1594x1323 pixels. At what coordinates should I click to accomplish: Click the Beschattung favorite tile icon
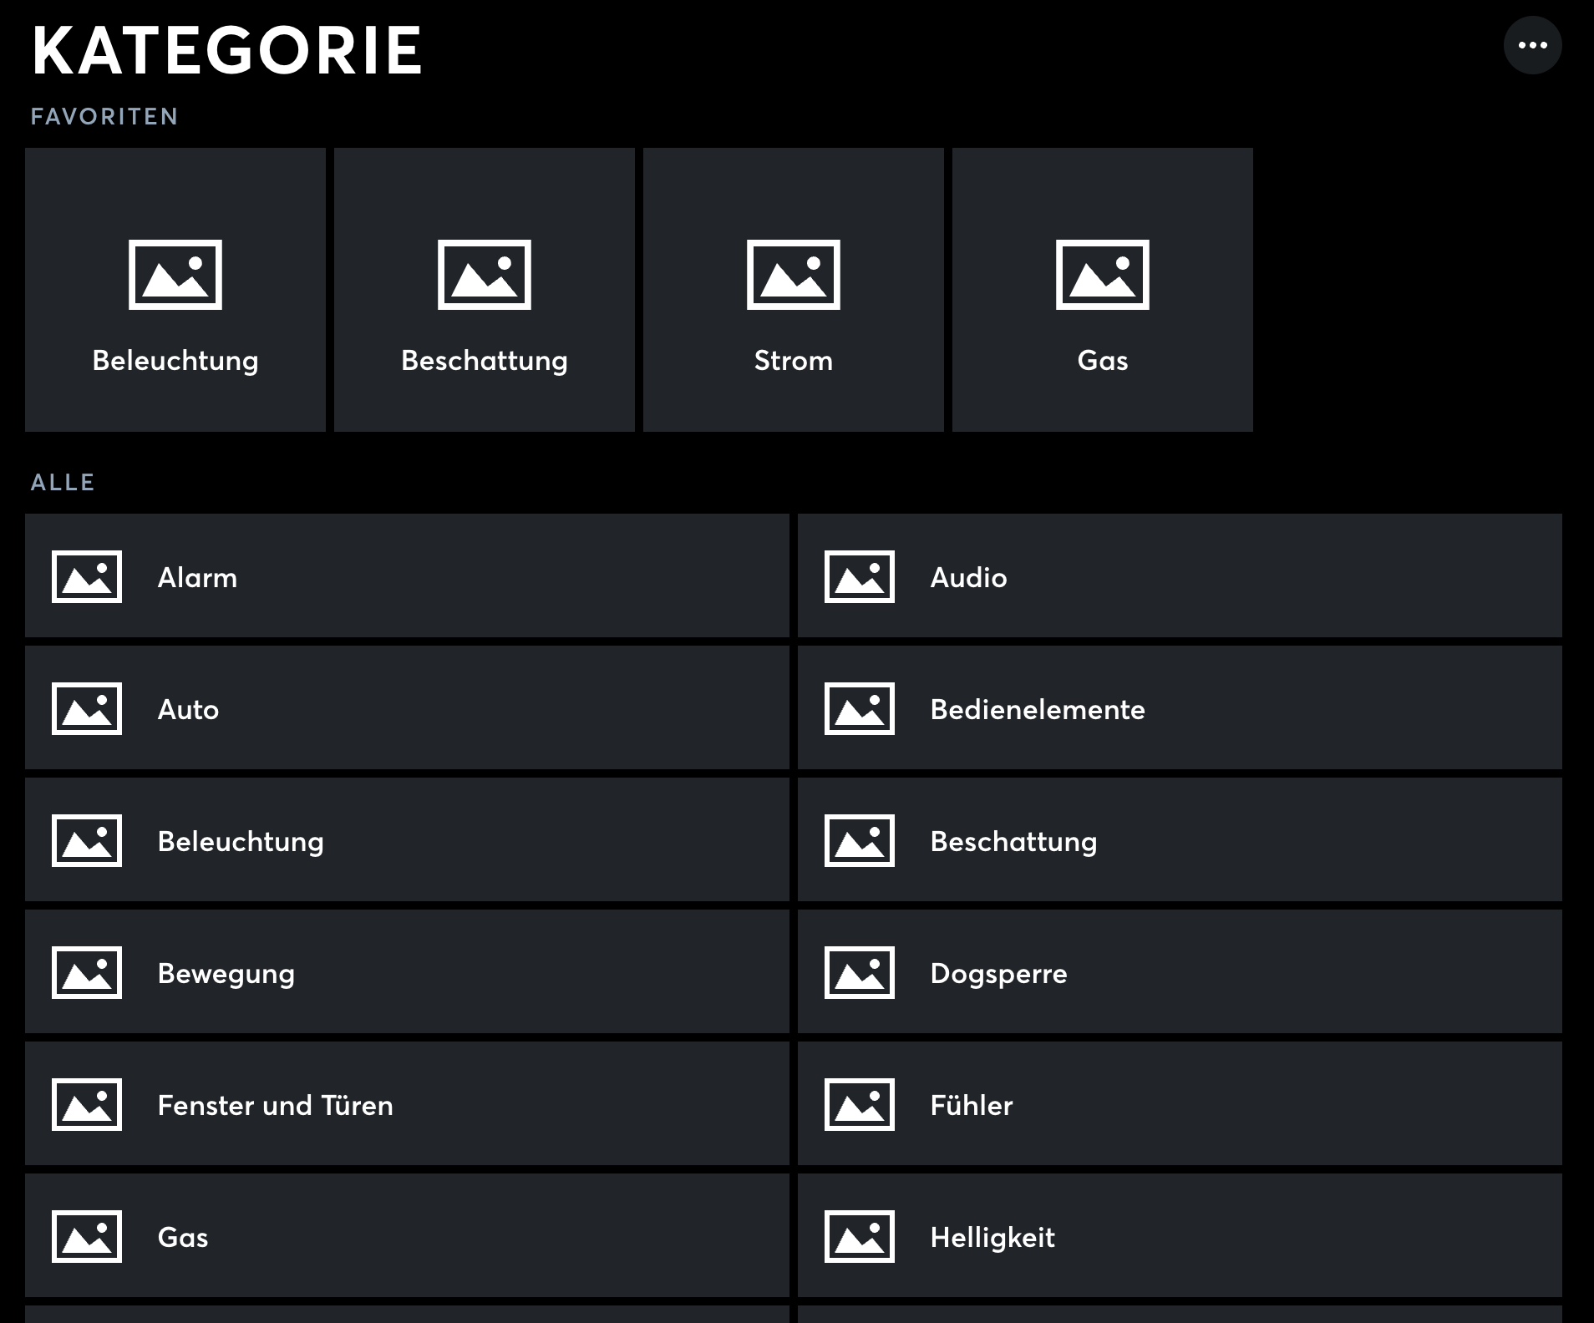pyautogui.click(x=485, y=275)
